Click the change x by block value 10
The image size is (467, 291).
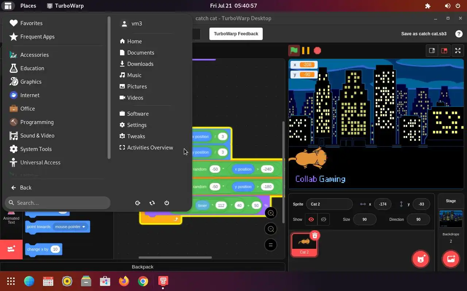55,249
